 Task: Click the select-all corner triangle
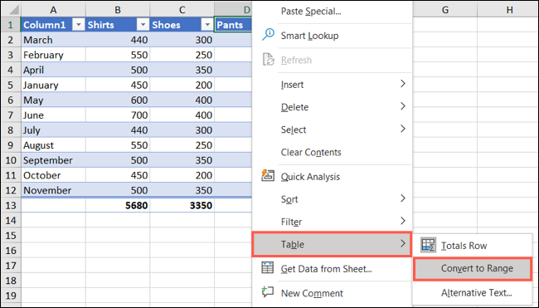pos(14,10)
